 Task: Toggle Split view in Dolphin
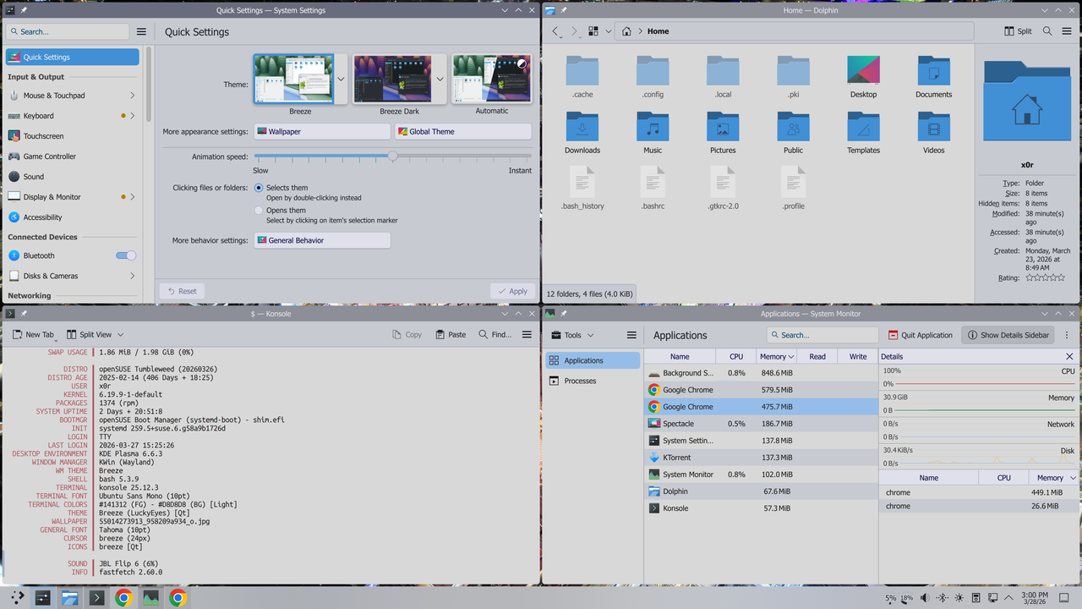point(1018,31)
